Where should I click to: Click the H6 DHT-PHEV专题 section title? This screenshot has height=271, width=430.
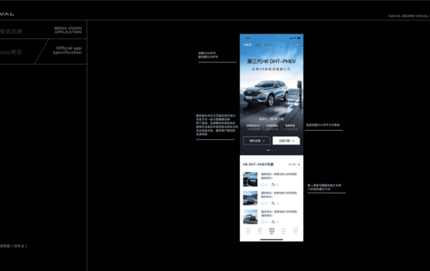(x=258, y=165)
